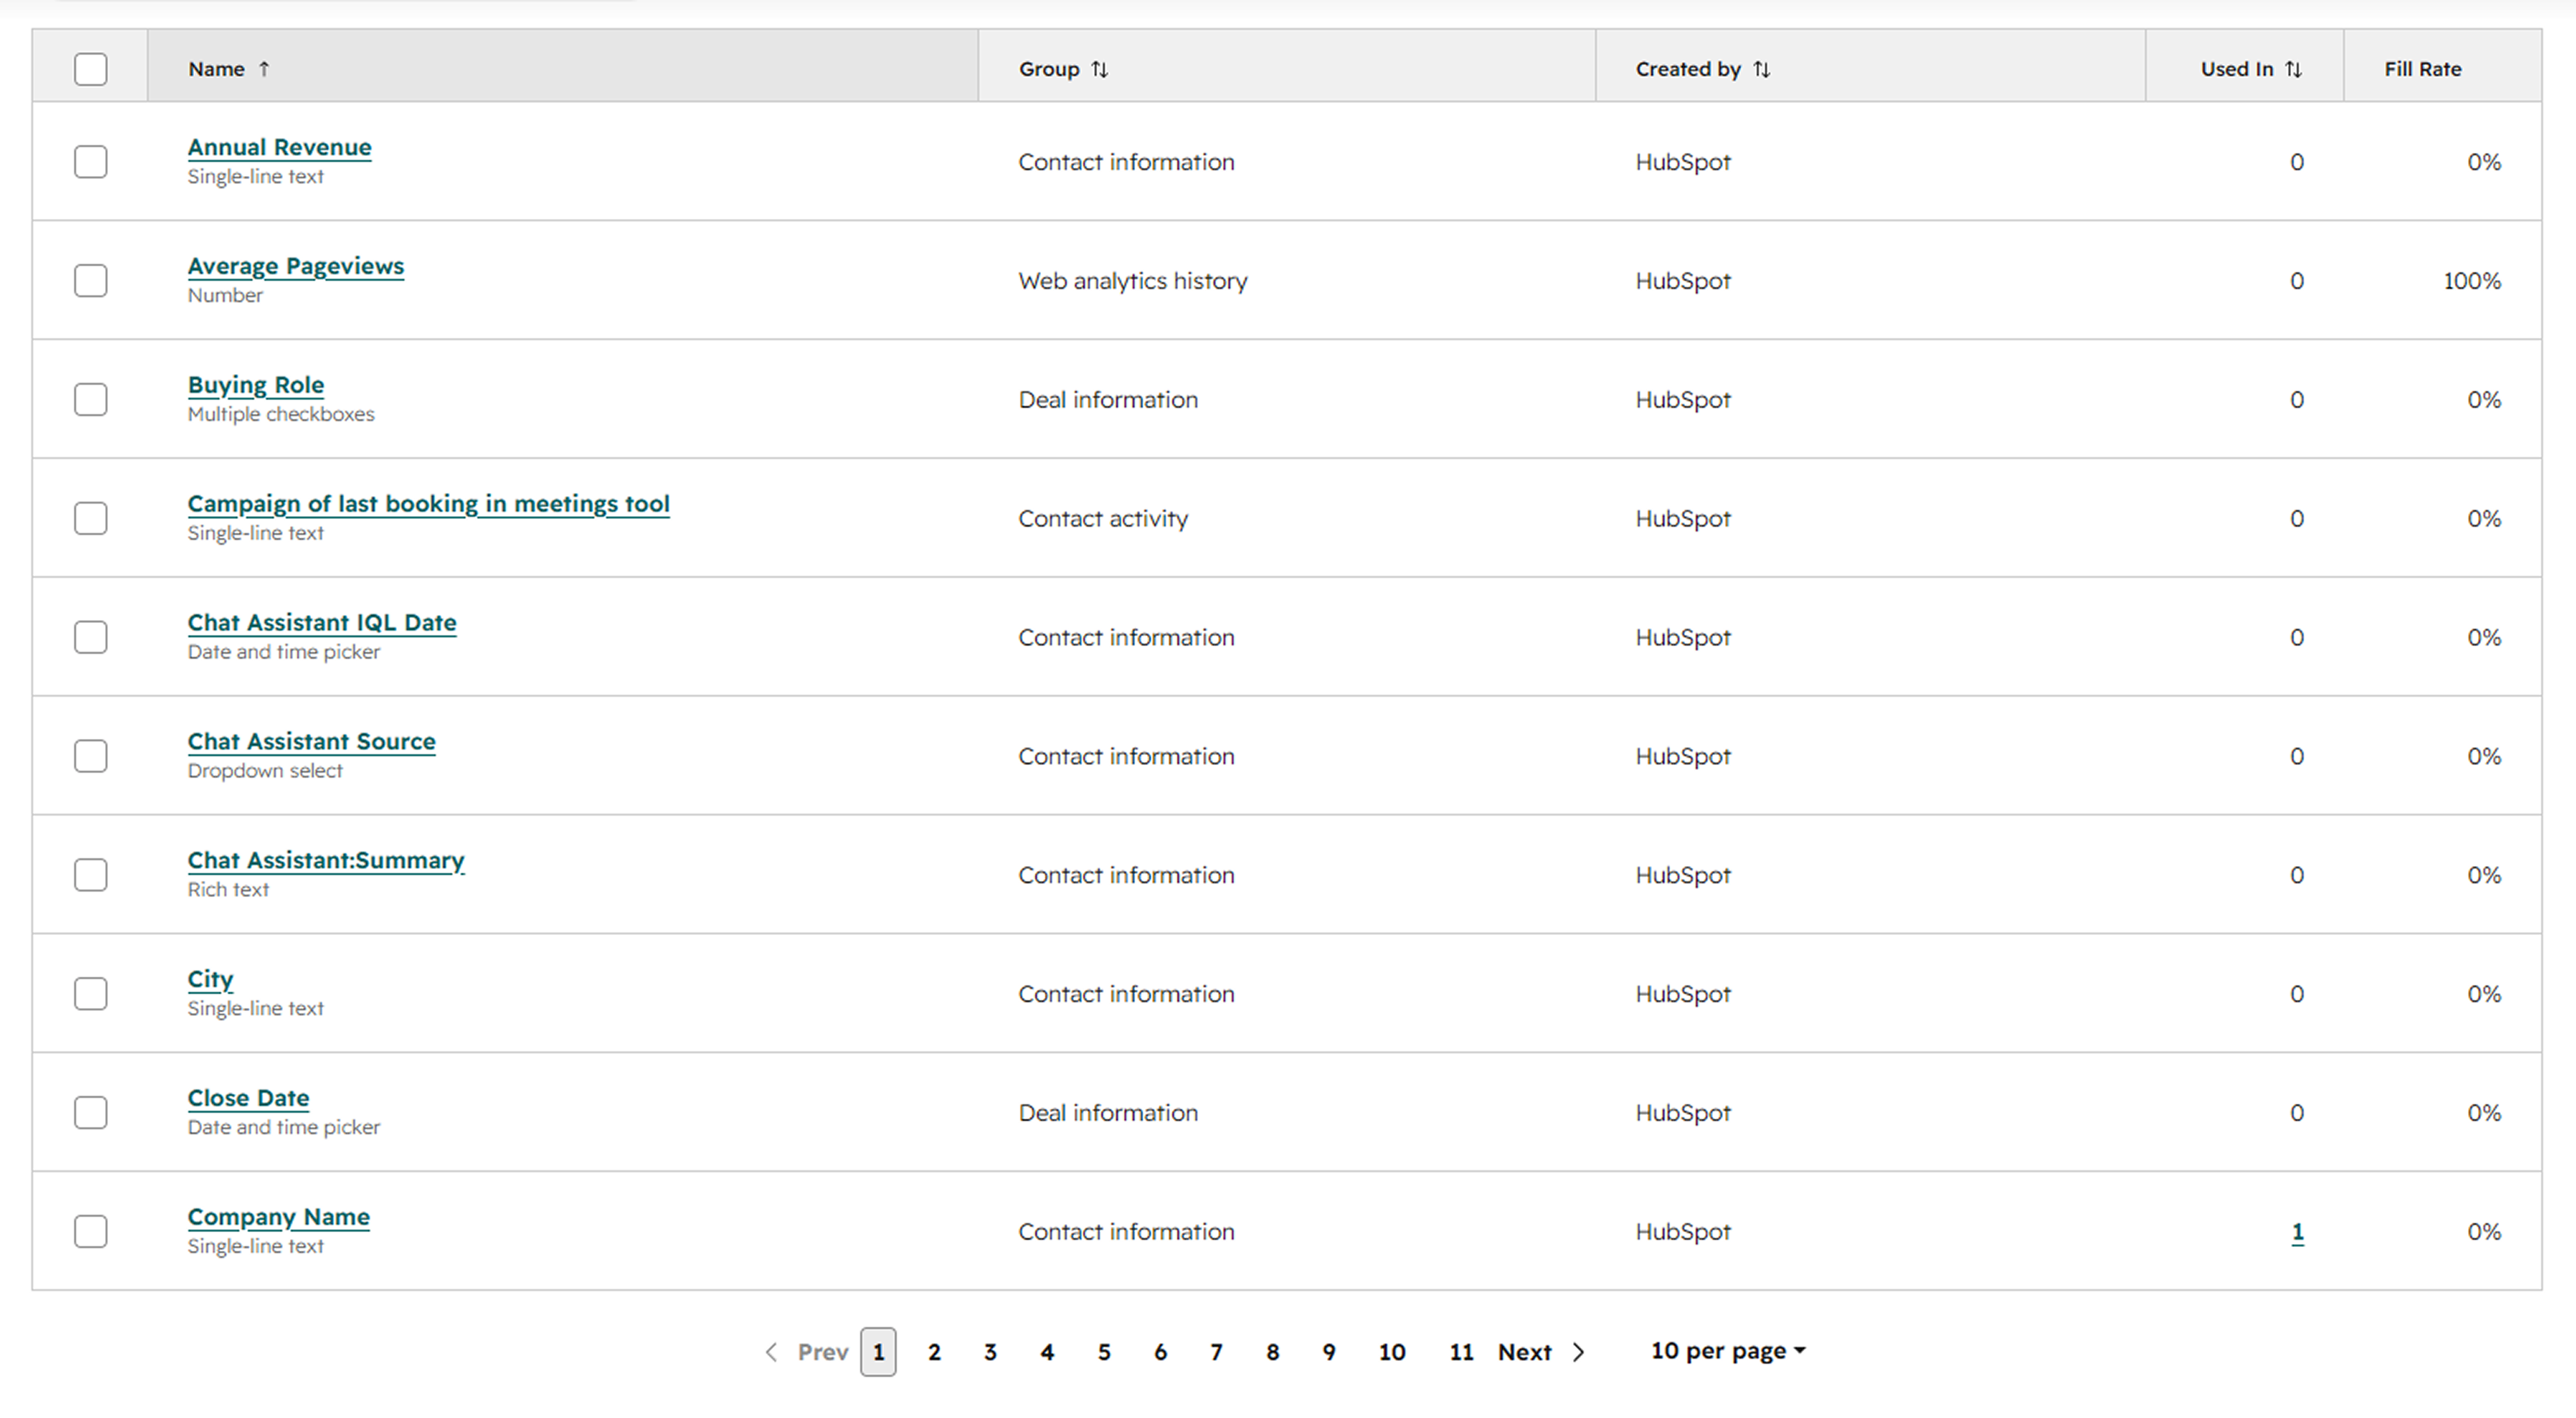Go to page 9
The image size is (2576, 1418).
[1329, 1352]
